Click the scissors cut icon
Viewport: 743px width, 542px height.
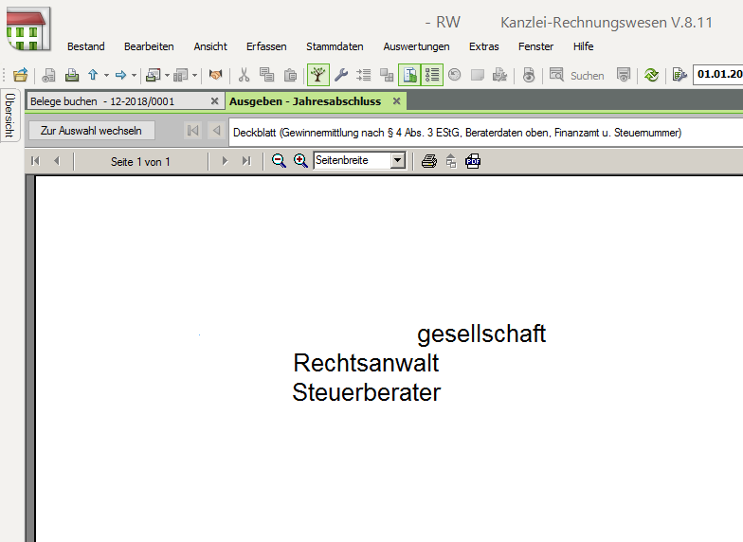(244, 75)
